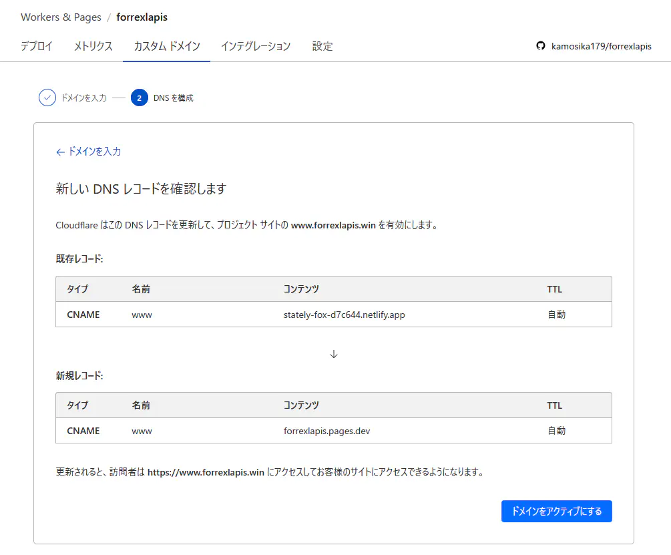Click the https://www.forrexlapis.win URL text
The height and width of the screenshot is (555, 671).
206,472
